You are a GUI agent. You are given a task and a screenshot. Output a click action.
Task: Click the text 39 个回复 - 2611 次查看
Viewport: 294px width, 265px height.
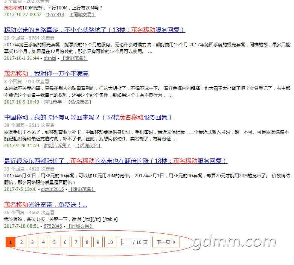coord(29,125)
